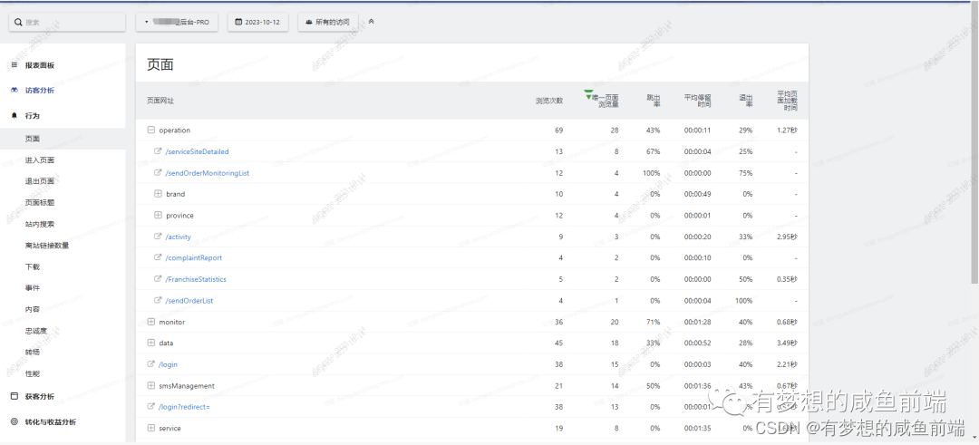This screenshot has width=979, height=445.
Task: Sort by 跳出率 column header
Action: [x=653, y=101]
